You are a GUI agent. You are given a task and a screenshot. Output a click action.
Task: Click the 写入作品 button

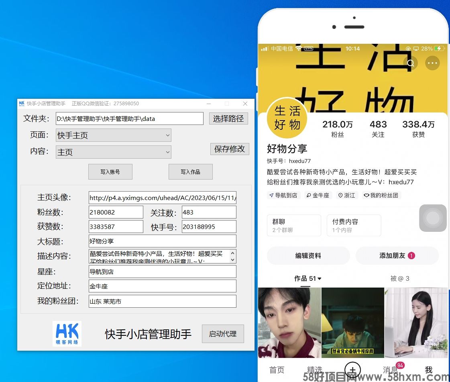[191, 172]
